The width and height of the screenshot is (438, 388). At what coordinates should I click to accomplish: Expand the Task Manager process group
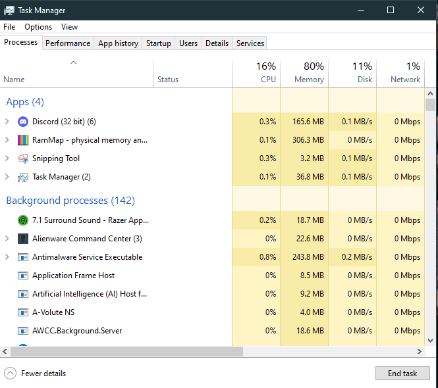pos(7,176)
